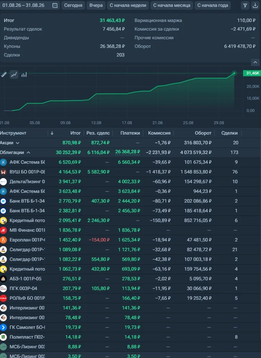Click Акции total 870,98 ₽
This screenshot has width=261, height=358.
(71, 143)
